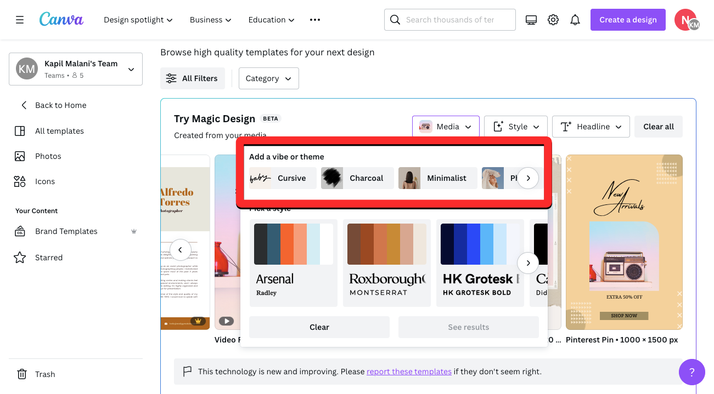This screenshot has height=394, width=714.
Task: Follow the report these templates link
Action: click(x=409, y=372)
